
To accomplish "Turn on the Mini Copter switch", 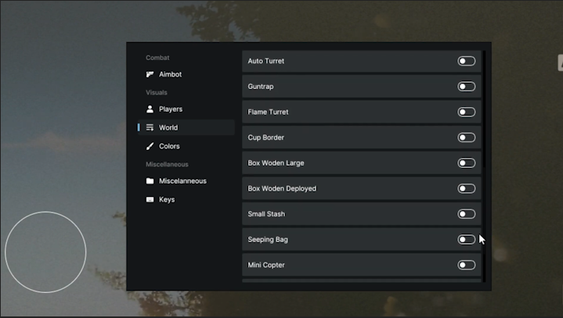I will (466, 265).
